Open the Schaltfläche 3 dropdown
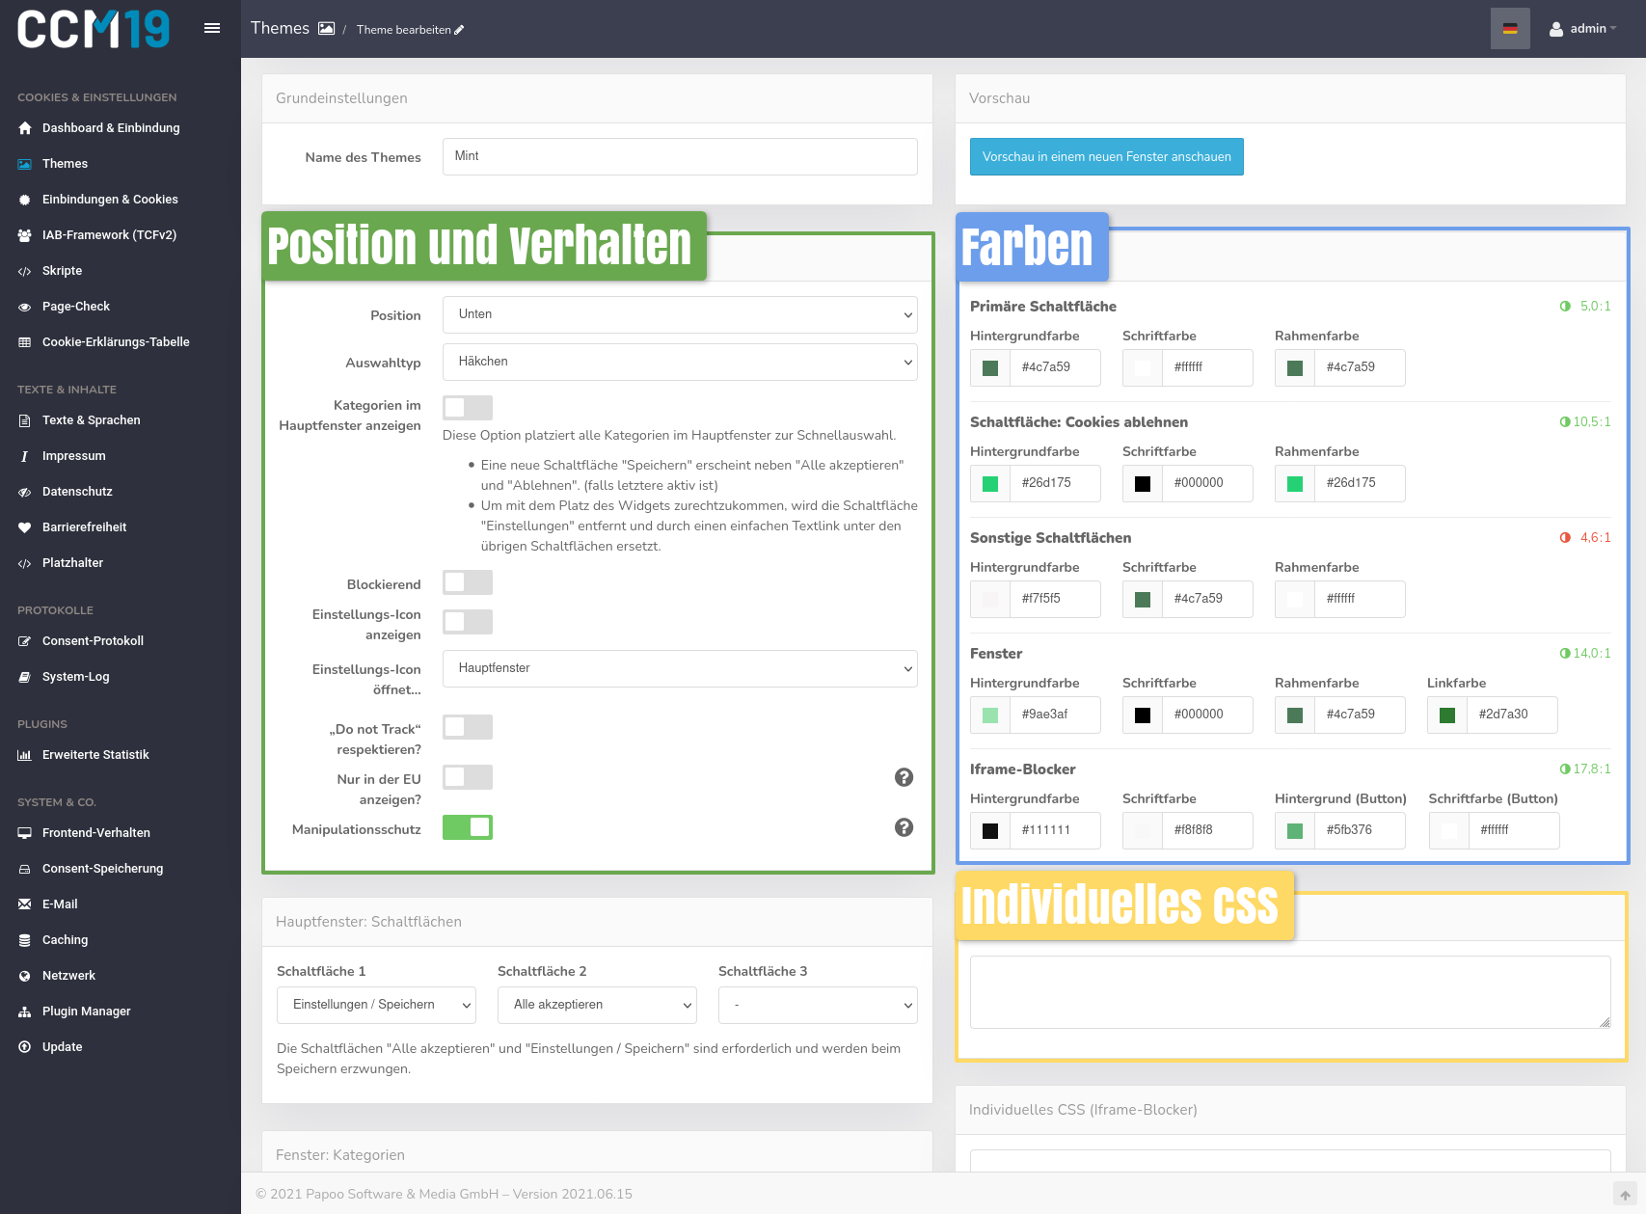 click(818, 1005)
